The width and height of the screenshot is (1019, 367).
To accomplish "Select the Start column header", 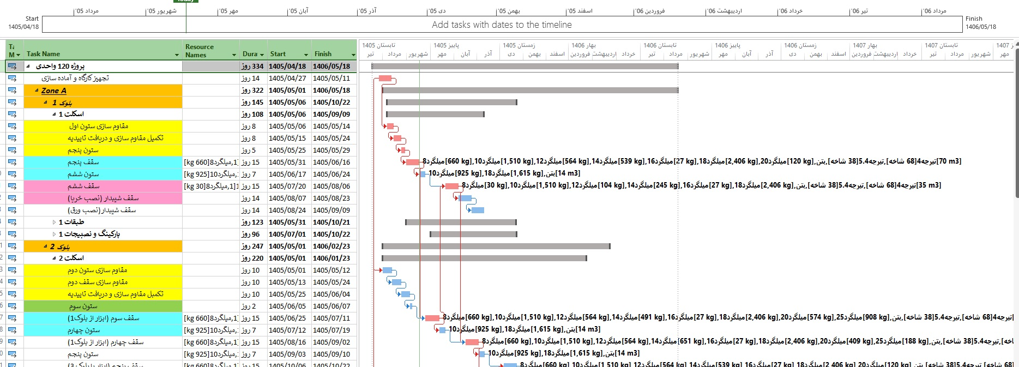I will point(289,49).
